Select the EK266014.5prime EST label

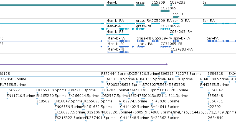click(83, 96)
